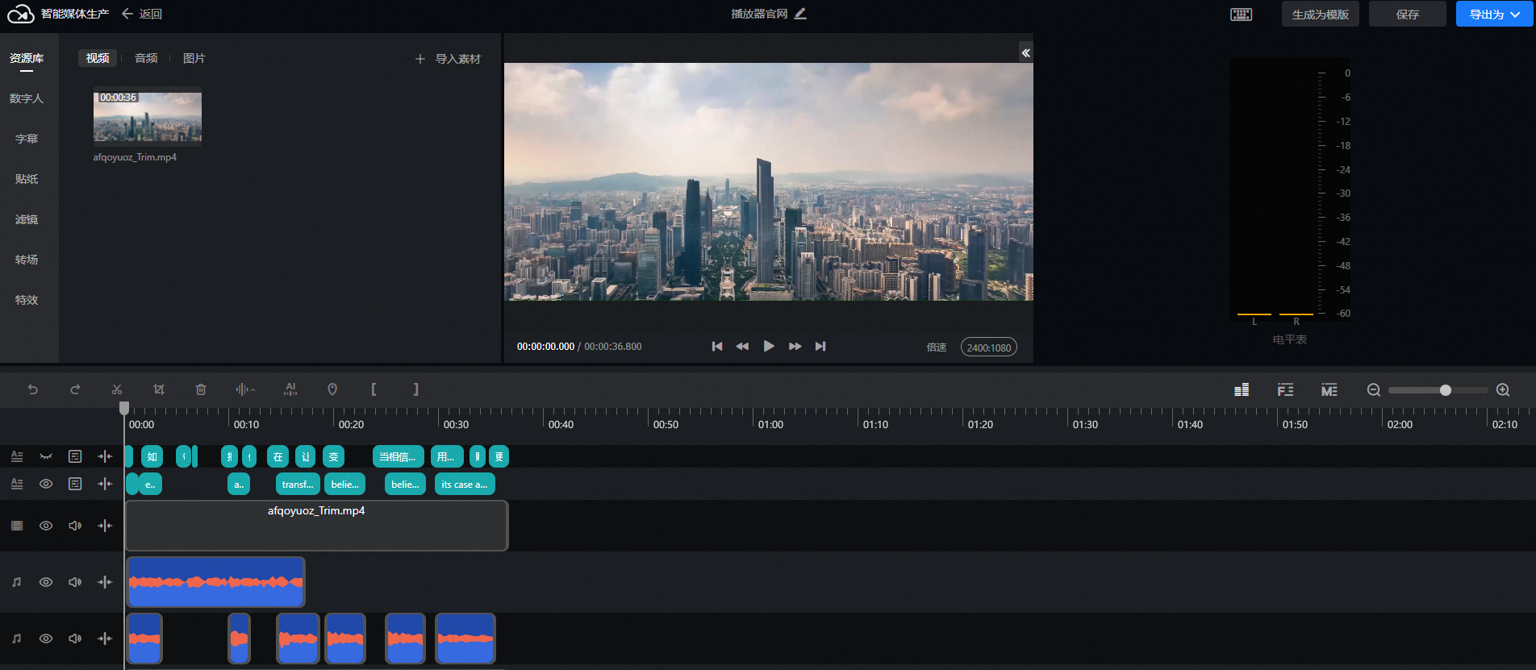Collapse the preview side panel with double chevron
The height and width of the screenshot is (670, 1536).
point(1025,53)
